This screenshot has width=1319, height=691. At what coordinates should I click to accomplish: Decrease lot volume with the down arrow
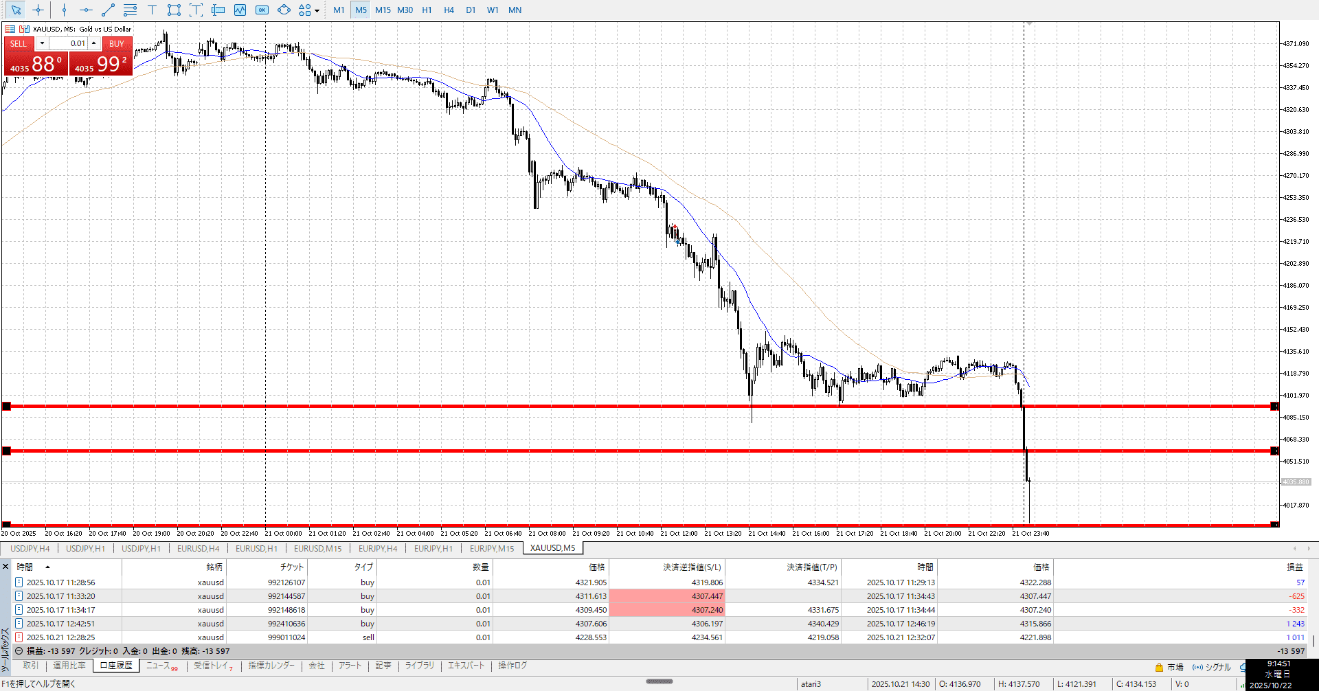[42, 43]
